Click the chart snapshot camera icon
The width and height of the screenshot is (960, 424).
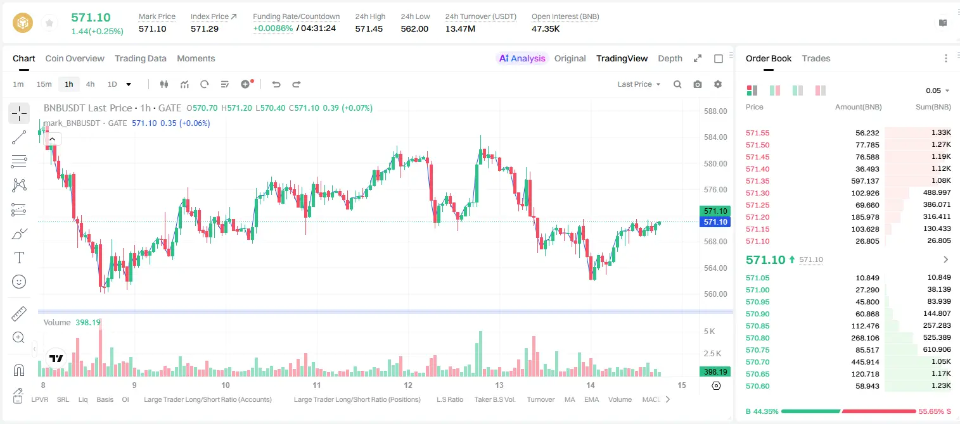(x=698, y=84)
